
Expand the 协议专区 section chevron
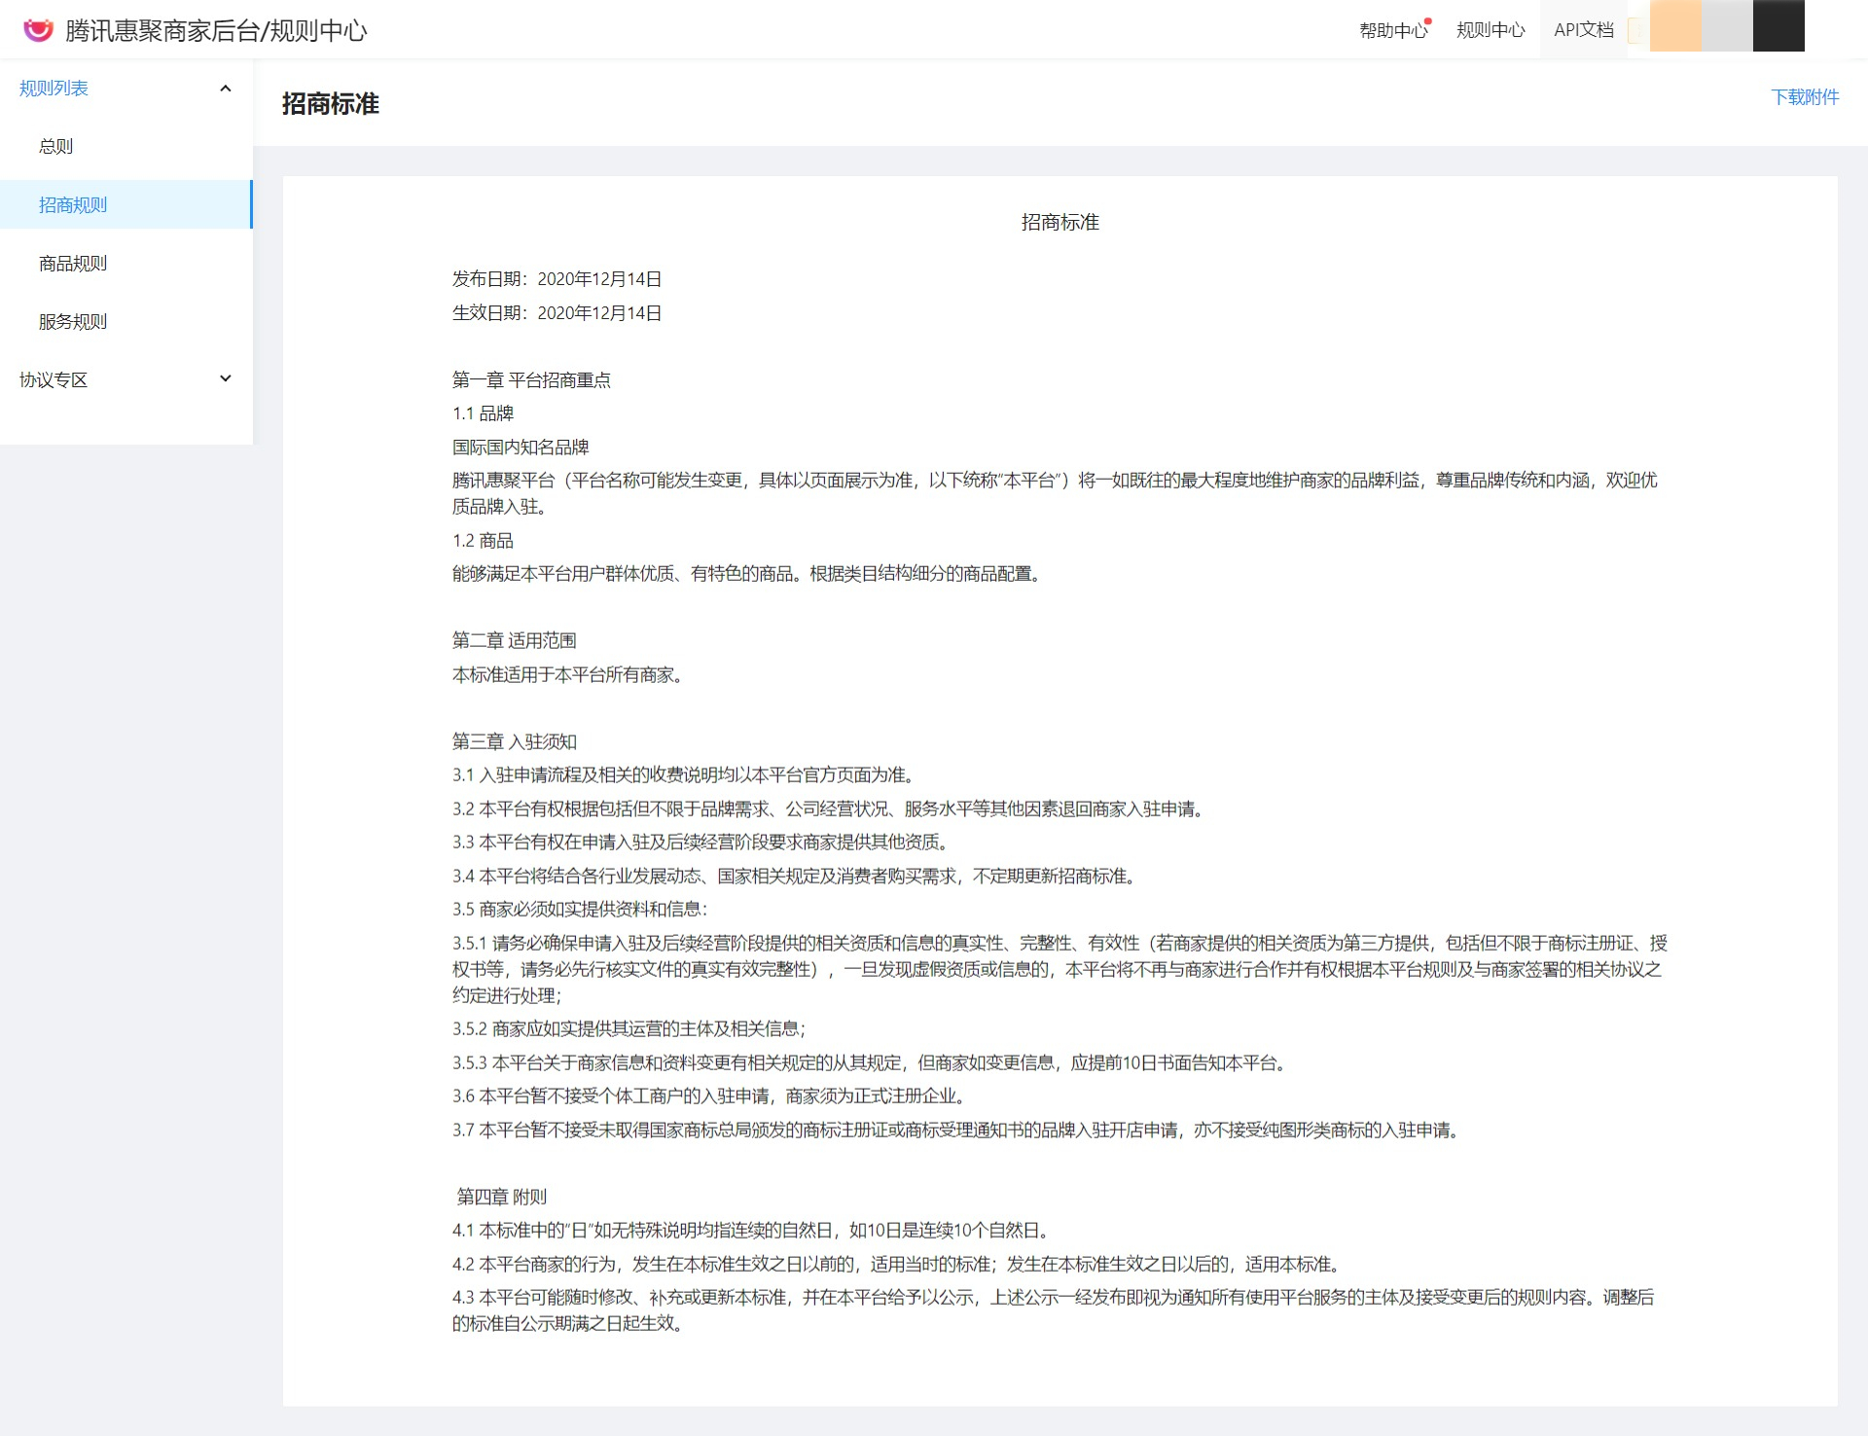[x=226, y=378]
